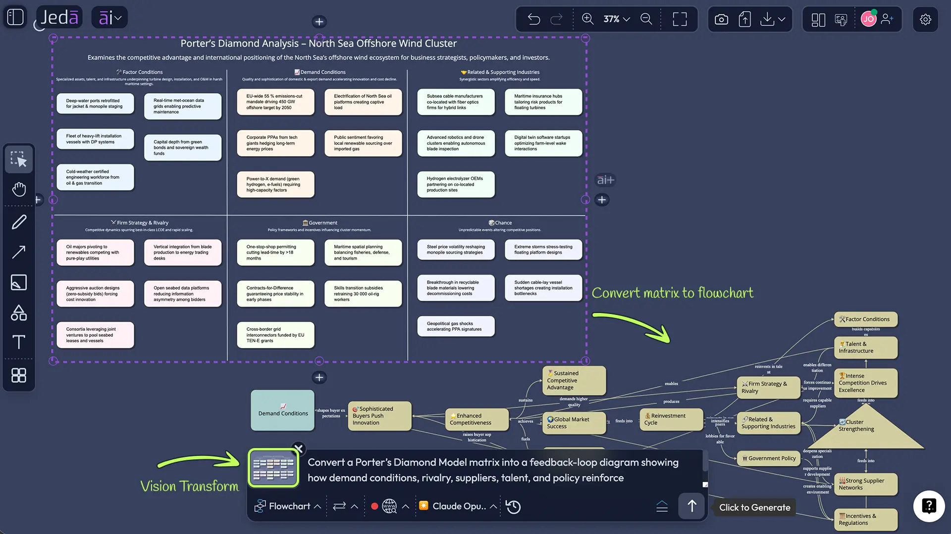
Task: Open the JO user avatar
Action: click(868, 19)
